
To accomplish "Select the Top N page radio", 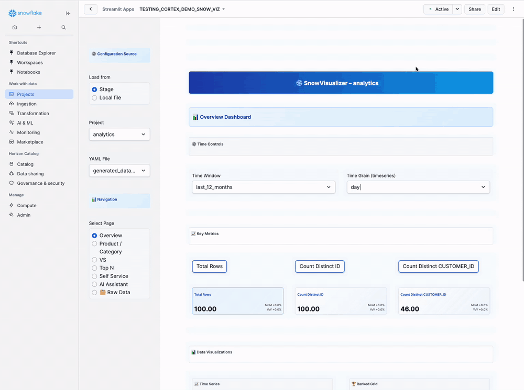I will point(94,268).
